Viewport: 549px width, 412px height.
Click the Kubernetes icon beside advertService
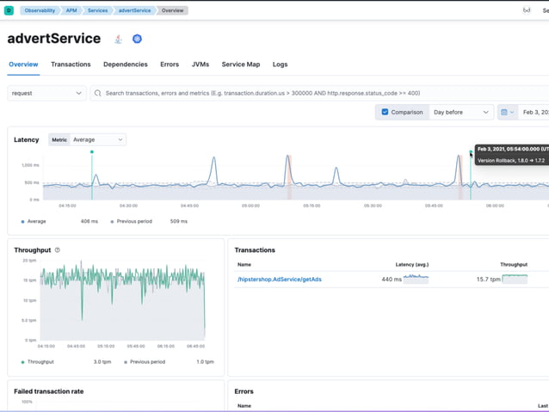(137, 40)
